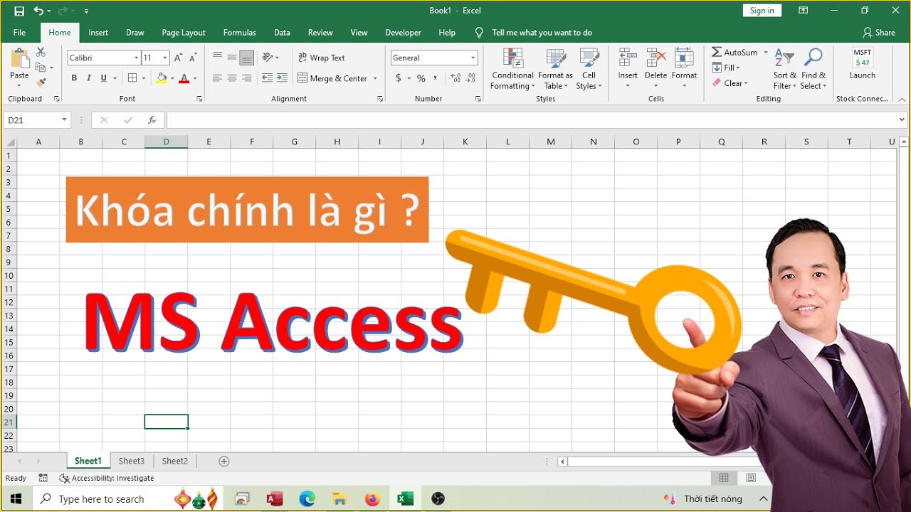Click the Format Painter brush icon
The height and width of the screenshot is (512, 911).
point(41,82)
